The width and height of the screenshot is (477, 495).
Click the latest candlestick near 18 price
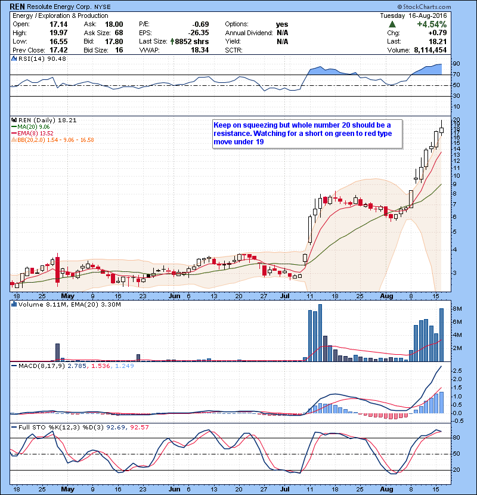tap(441, 128)
